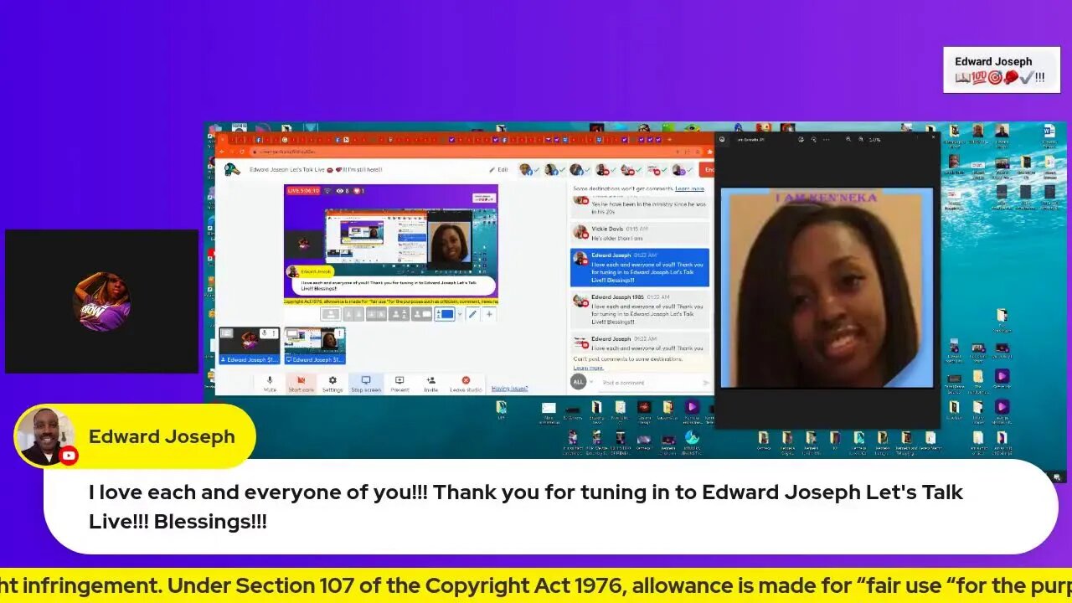Click zoom in magnifier in the photo viewer
Viewport: 1072px width, 603px height.
[861, 139]
